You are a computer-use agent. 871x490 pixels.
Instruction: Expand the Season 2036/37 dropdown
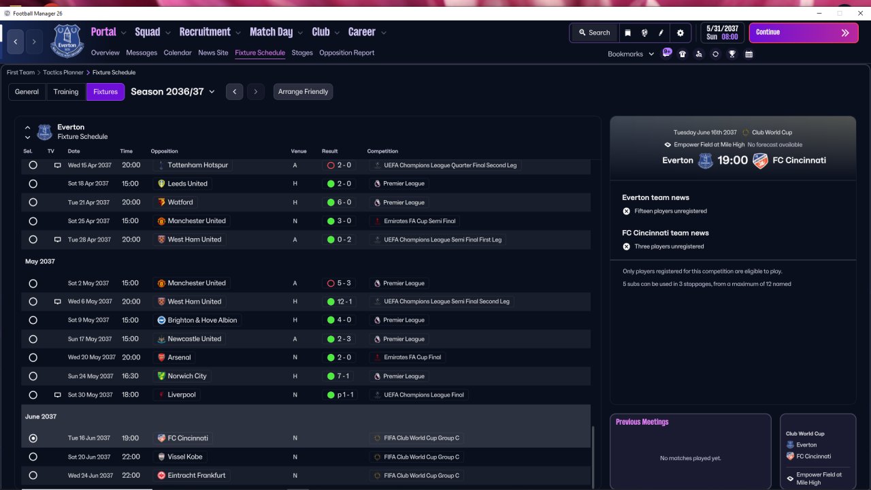(212, 92)
